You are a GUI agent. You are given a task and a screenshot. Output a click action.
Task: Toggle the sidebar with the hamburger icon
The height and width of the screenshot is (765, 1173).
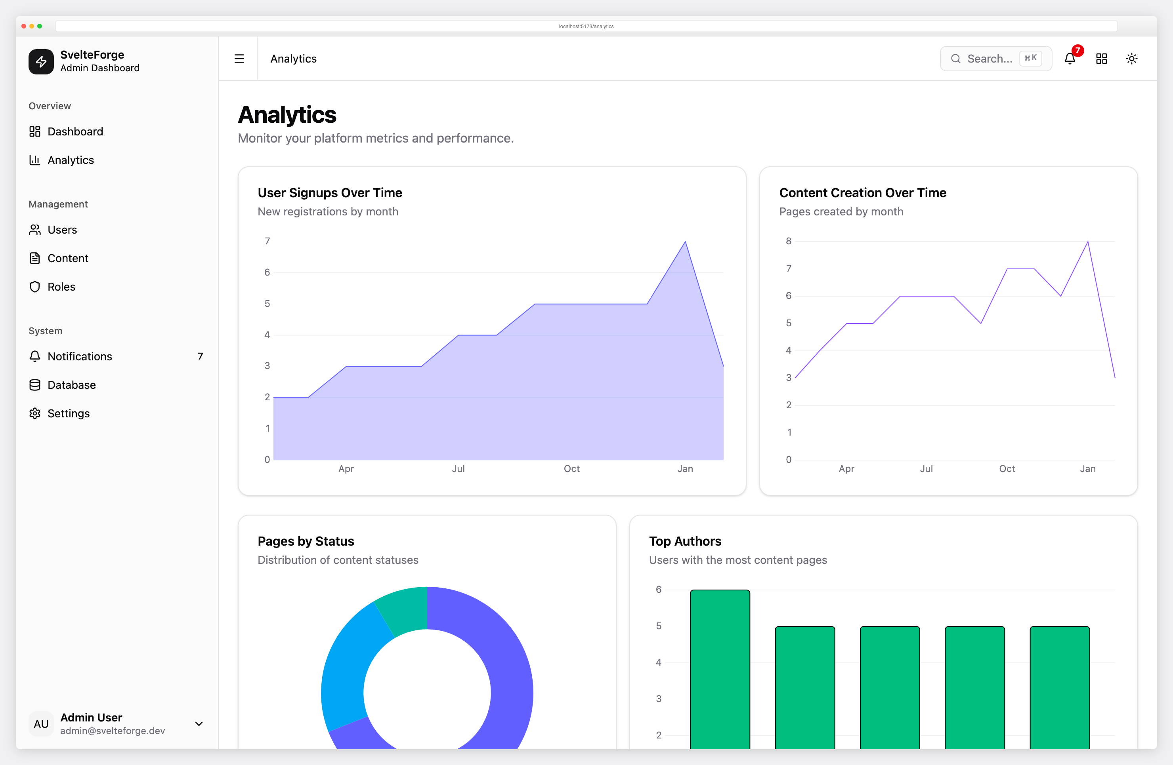pos(239,59)
